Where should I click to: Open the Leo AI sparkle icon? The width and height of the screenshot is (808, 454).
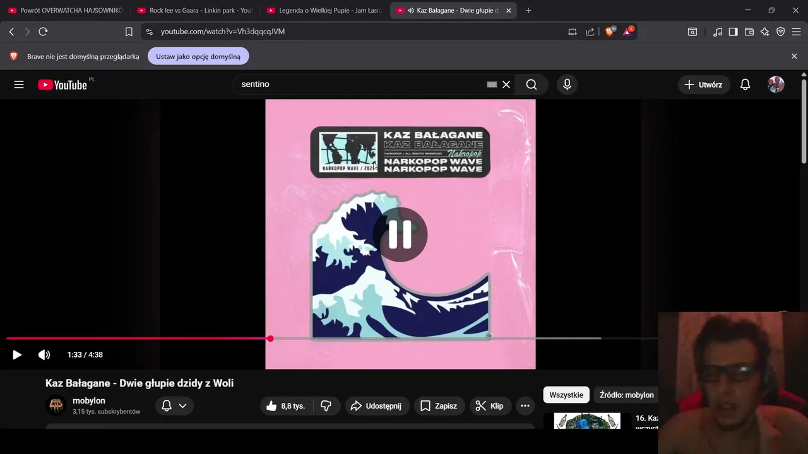(x=765, y=32)
